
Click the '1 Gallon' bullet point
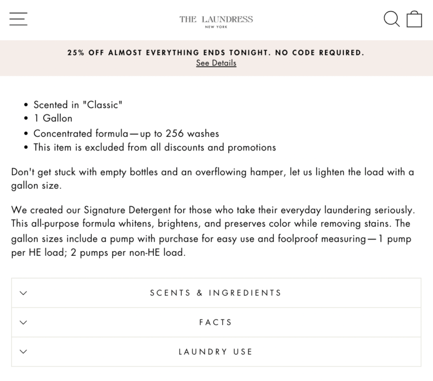53,118
